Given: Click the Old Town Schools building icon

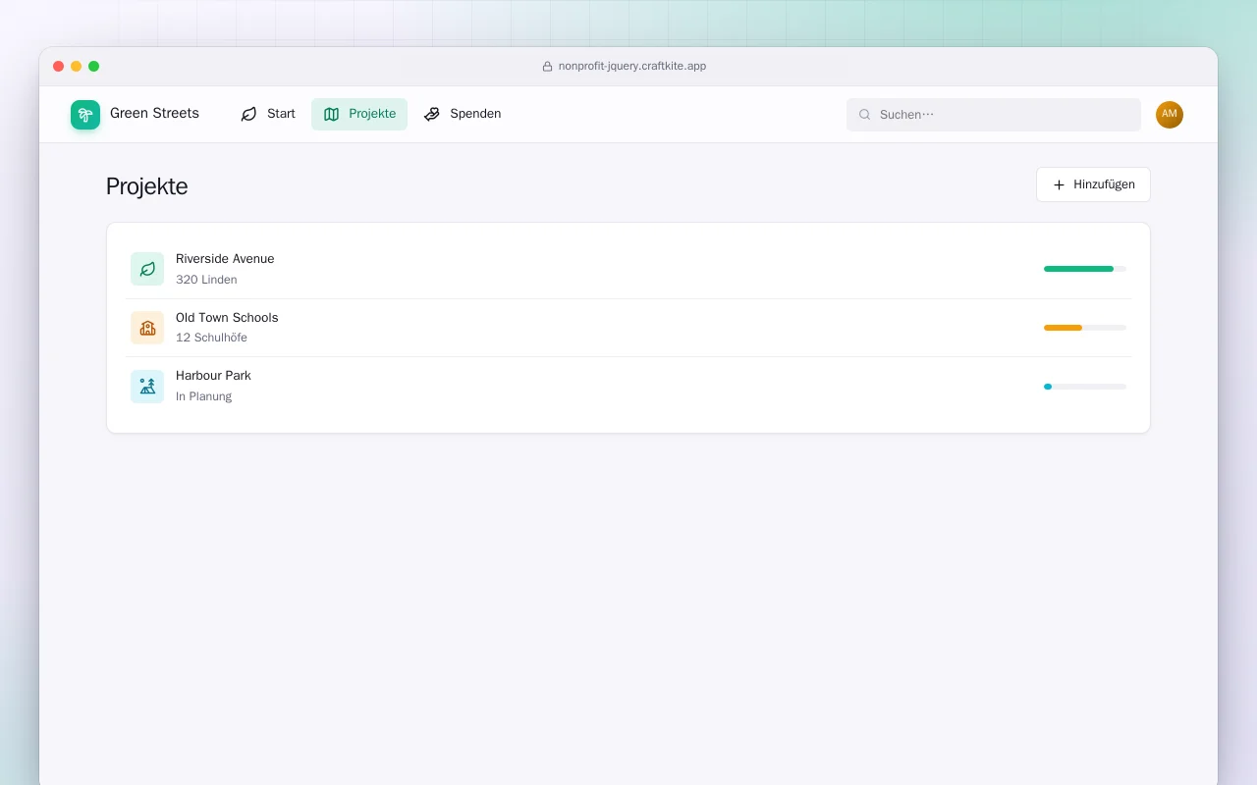Looking at the screenshot, I should [147, 328].
